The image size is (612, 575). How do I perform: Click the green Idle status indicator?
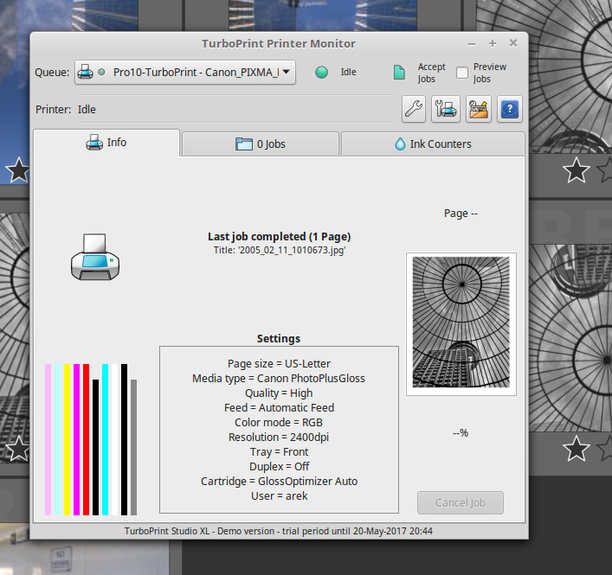[322, 73]
